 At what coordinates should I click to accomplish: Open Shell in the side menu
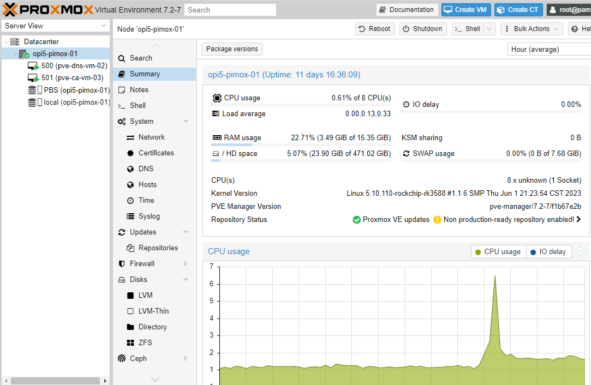[x=155, y=105]
